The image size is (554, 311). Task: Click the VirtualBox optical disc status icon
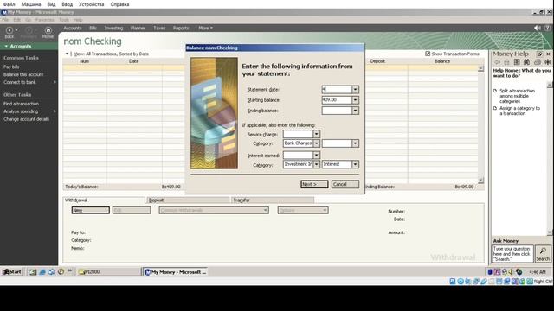coord(461,282)
